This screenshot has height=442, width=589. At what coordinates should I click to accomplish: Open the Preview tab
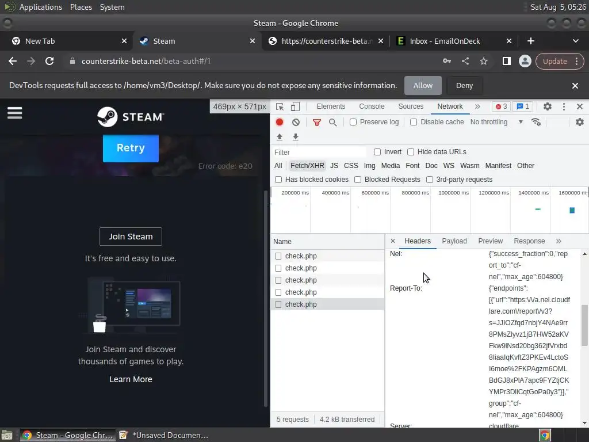pos(490,241)
